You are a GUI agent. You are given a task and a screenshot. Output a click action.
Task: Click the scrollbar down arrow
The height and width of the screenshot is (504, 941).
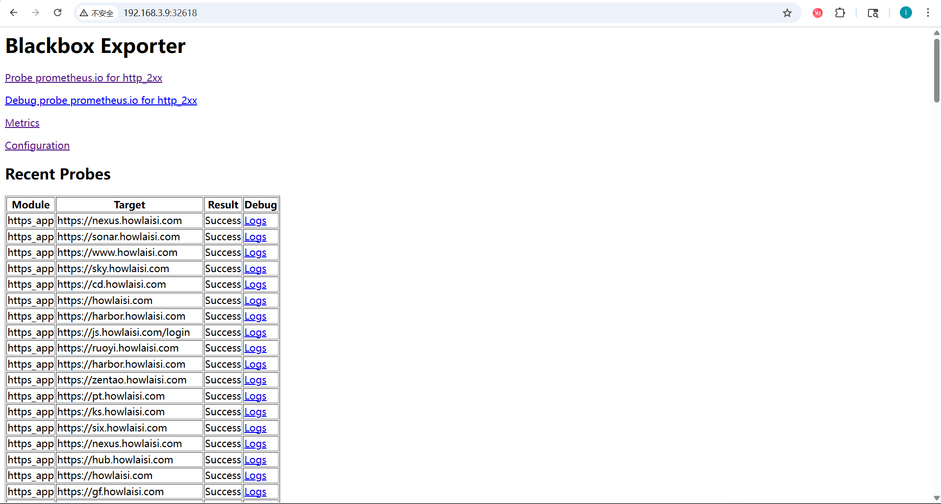click(936, 499)
